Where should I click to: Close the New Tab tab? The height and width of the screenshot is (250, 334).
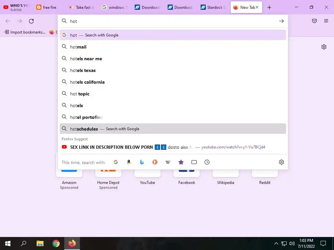(257, 7)
